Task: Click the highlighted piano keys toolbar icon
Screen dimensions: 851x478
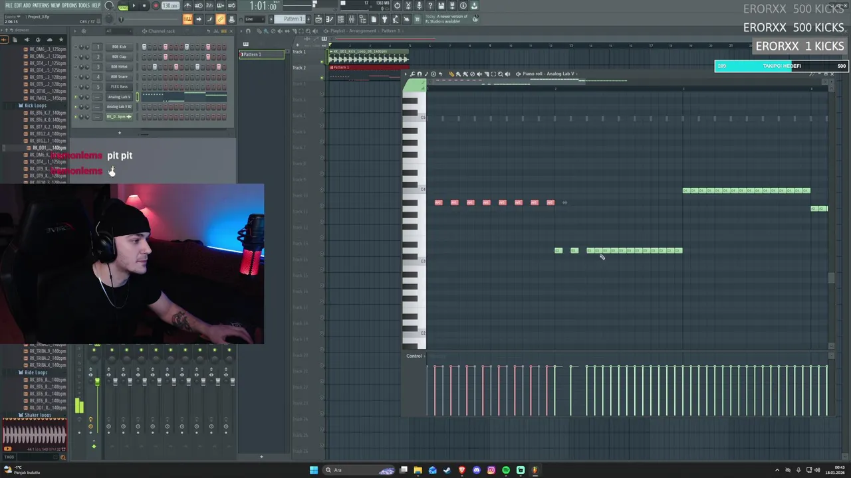Action: point(187,19)
